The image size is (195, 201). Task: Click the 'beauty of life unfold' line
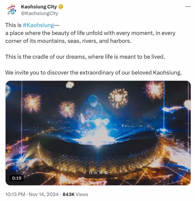tap(68, 33)
